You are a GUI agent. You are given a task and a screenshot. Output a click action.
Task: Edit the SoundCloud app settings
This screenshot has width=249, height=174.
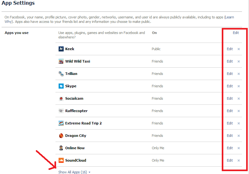click(230, 160)
